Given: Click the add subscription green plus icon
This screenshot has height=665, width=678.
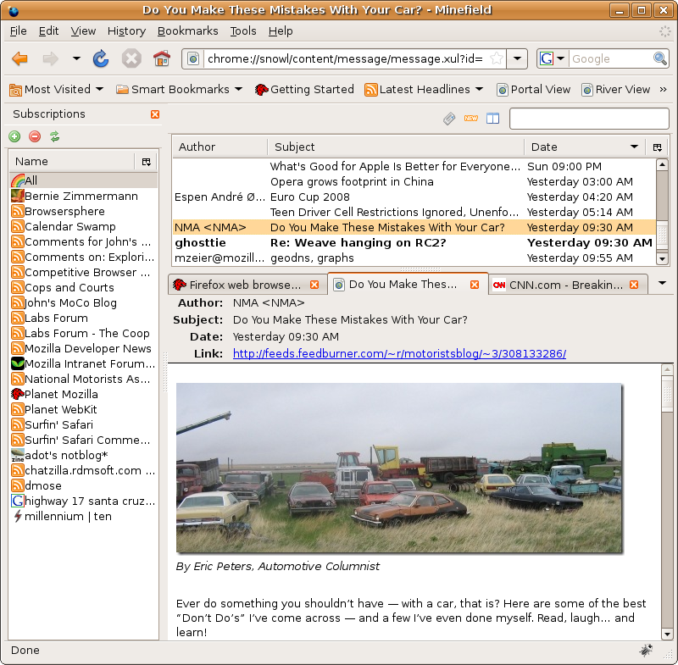Looking at the screenshot, I should pos(14,136).
